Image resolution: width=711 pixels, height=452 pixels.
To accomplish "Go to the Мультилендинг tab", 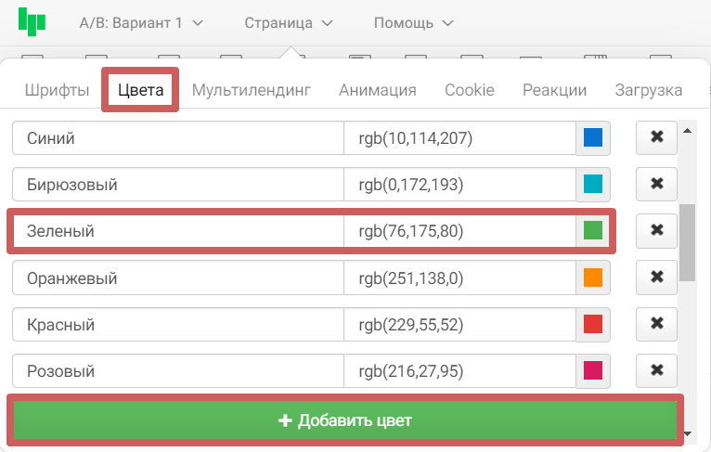I will tap(251, 90).
